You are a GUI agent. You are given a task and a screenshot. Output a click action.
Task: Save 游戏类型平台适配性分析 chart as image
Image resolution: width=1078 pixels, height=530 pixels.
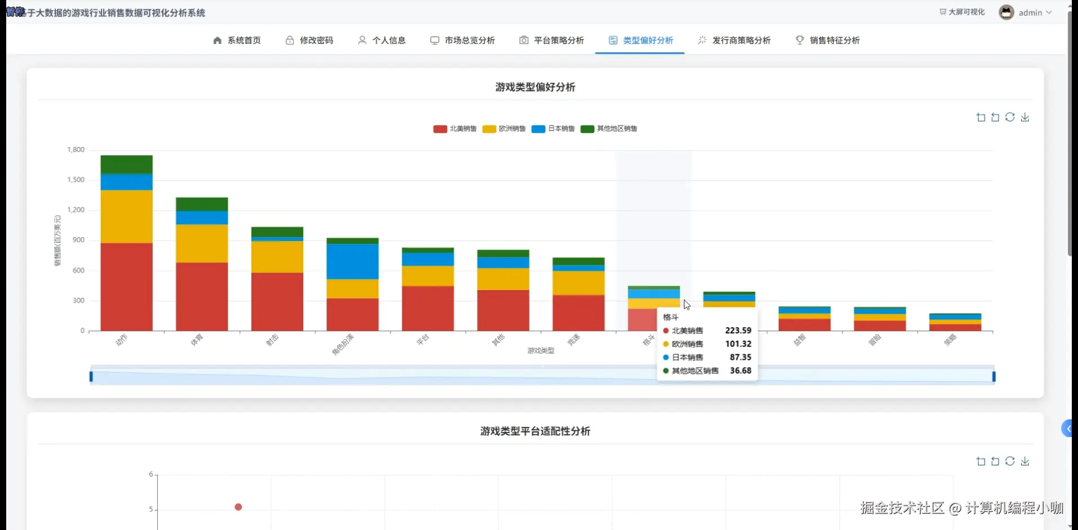click(1025, 461)
